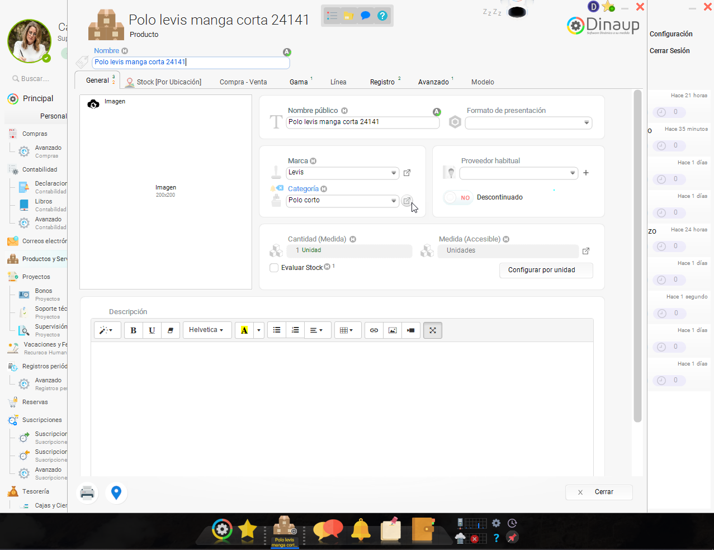This screenshot has height=550, width=714.
Task: Open the gold star favorites in taskbar
Action: [x=247, y=529]
